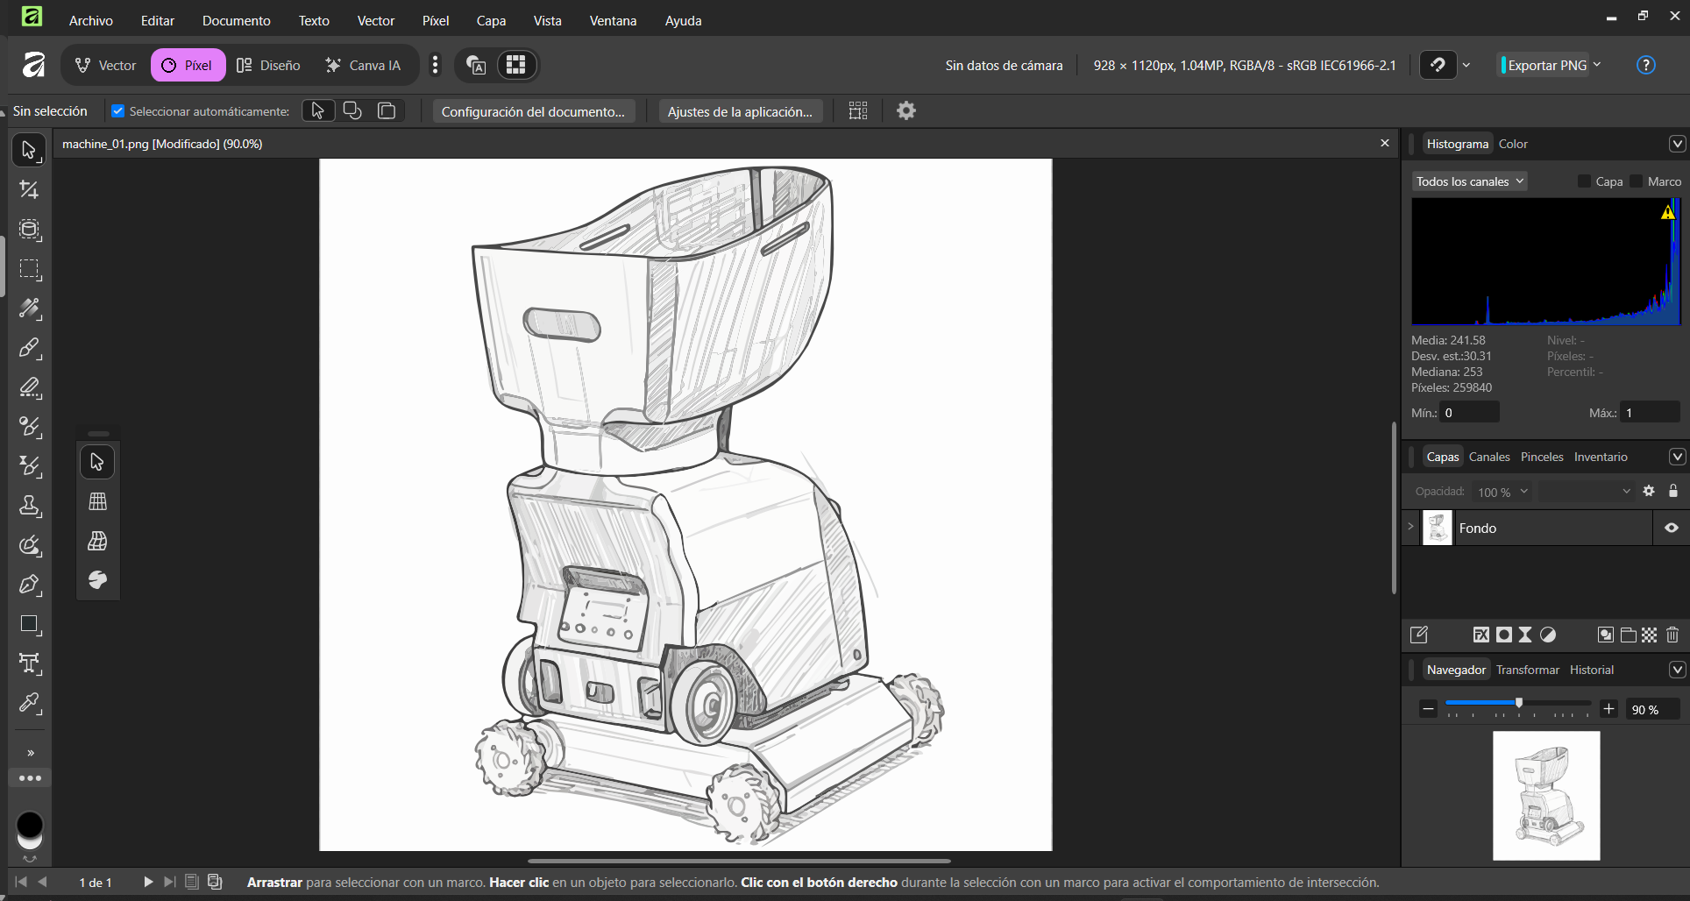Image resolution: width=1690 pixels, height=901 pixels.
Task: Expand the Fondo layer arrow
Action: click(x=1410, y=527)
